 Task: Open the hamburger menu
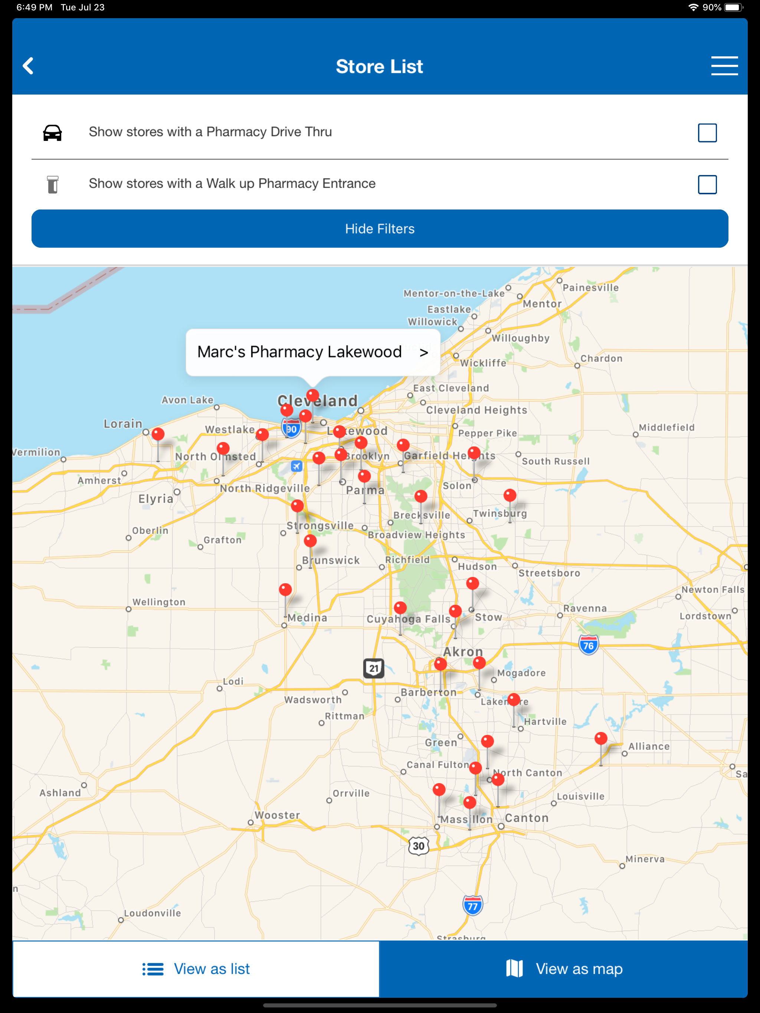[724, 66]
